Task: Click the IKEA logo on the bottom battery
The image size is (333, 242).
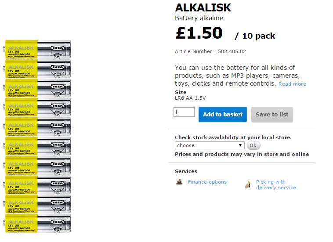Action: (x=58, y=222)
